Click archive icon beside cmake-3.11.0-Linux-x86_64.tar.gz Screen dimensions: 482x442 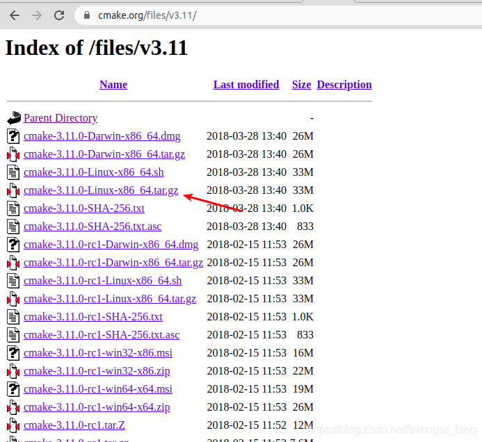(13, 190)
